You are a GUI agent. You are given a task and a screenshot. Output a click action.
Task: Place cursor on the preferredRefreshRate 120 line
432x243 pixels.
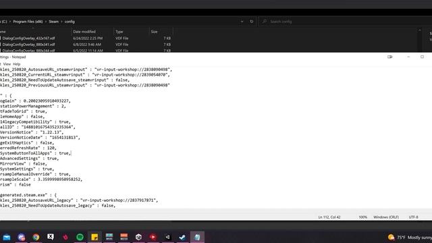point(28,148)
